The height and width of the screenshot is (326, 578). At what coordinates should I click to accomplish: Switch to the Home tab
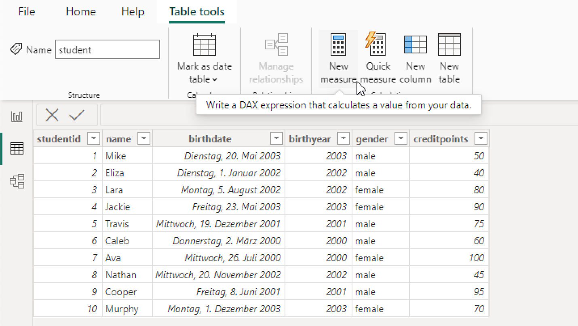point(81,12)
